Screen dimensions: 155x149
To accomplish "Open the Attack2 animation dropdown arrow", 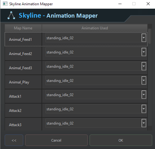I will (144, 109).
